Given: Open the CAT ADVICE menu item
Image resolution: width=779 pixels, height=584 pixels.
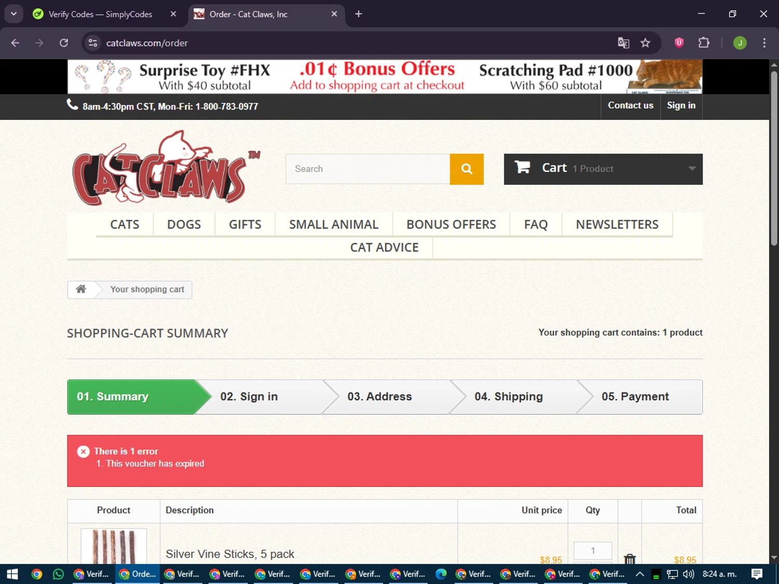Looking at the screenshot, I should pyautogui.click(x=384, y=248).
